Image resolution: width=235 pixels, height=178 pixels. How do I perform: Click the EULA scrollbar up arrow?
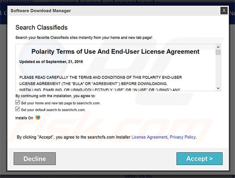click(x=218, y=47)
